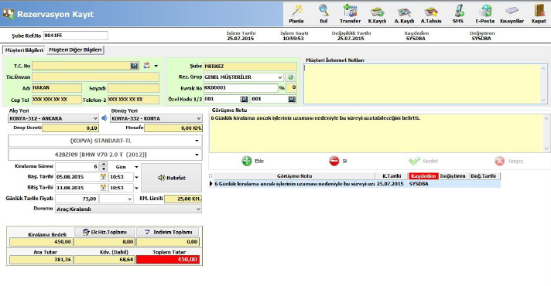551x286 pixels.
Task: Click the Ekle button under notes
Action: [x=253, y=161]
